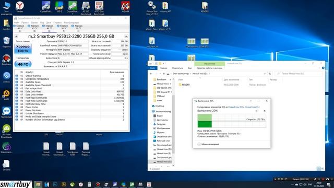The height and width of the screenshot is (188, 334).
Task: Open Phison Tool Box desktop icon
Action: 152,8
